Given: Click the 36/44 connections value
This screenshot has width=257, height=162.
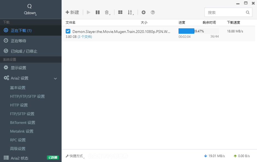Looking at the screenshot, I should tap(214, 36).
